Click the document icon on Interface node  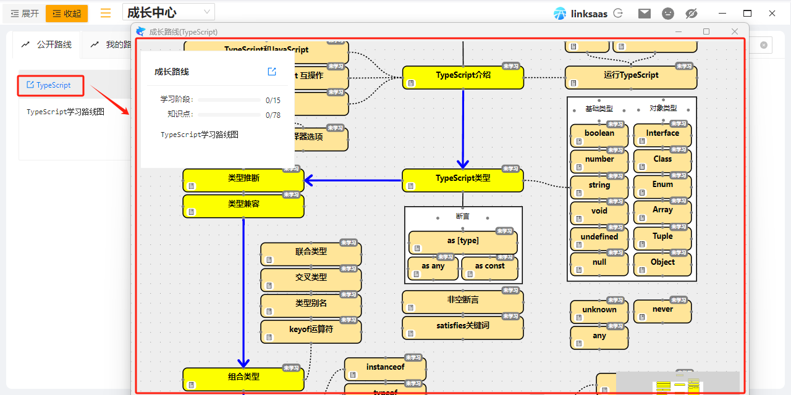[x=642, y=141]
